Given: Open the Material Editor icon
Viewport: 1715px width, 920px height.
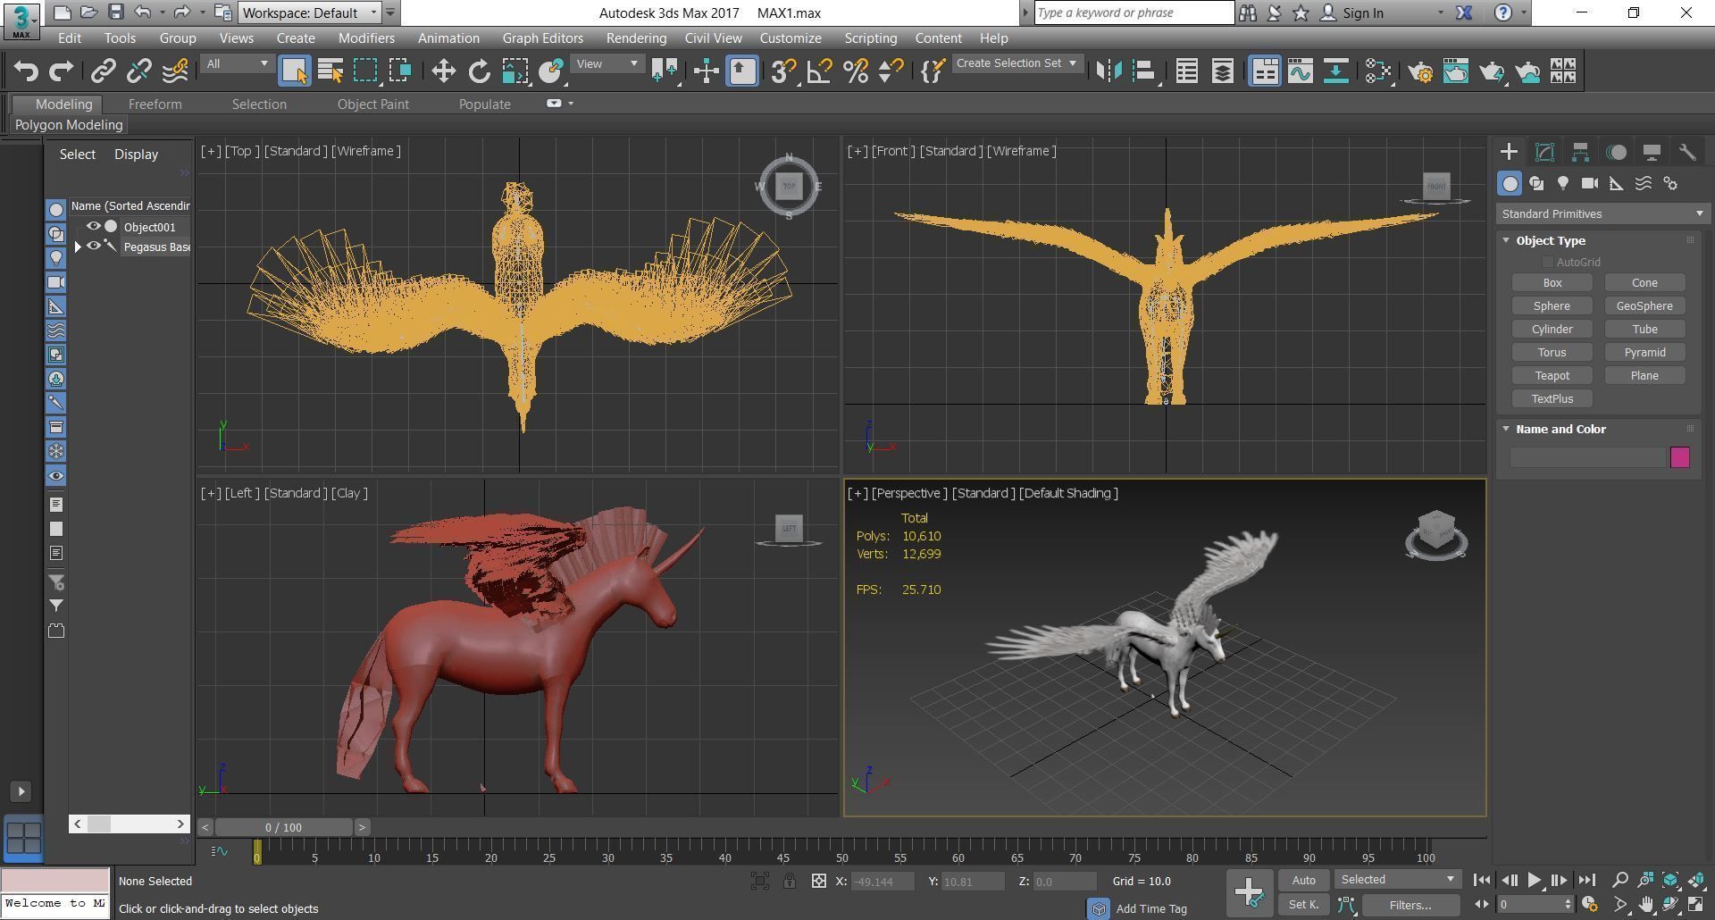Looking at the screenshot, I should tap(1378, 71).
